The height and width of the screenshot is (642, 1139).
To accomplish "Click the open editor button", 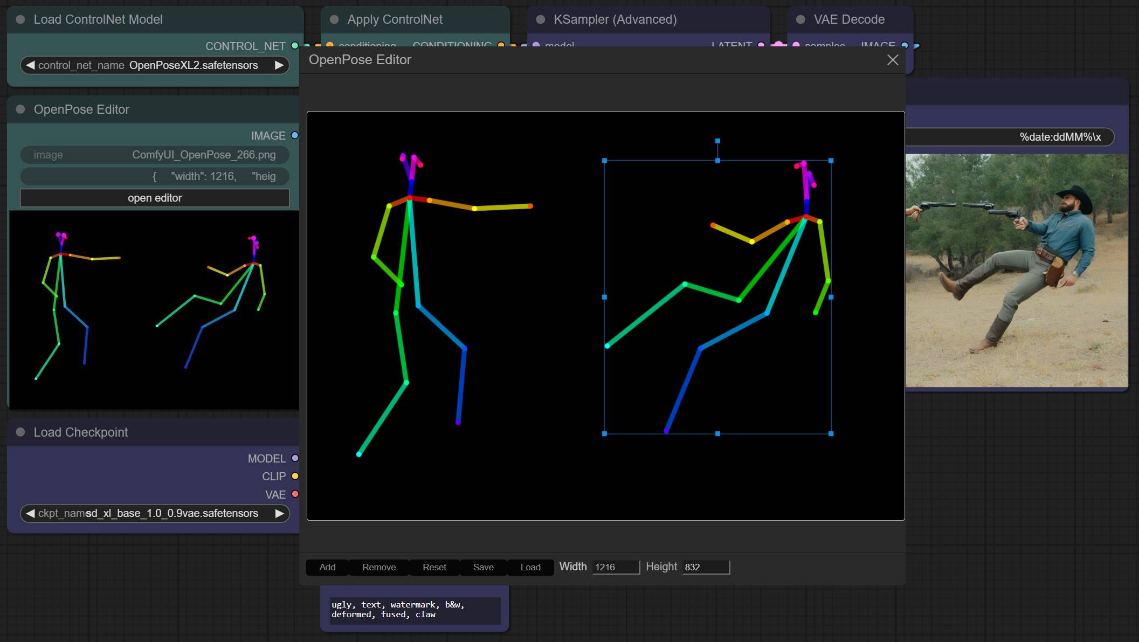I will 155,198.
